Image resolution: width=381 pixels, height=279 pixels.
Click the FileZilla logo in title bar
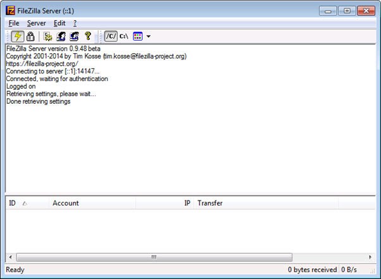[x=10, y=11]
